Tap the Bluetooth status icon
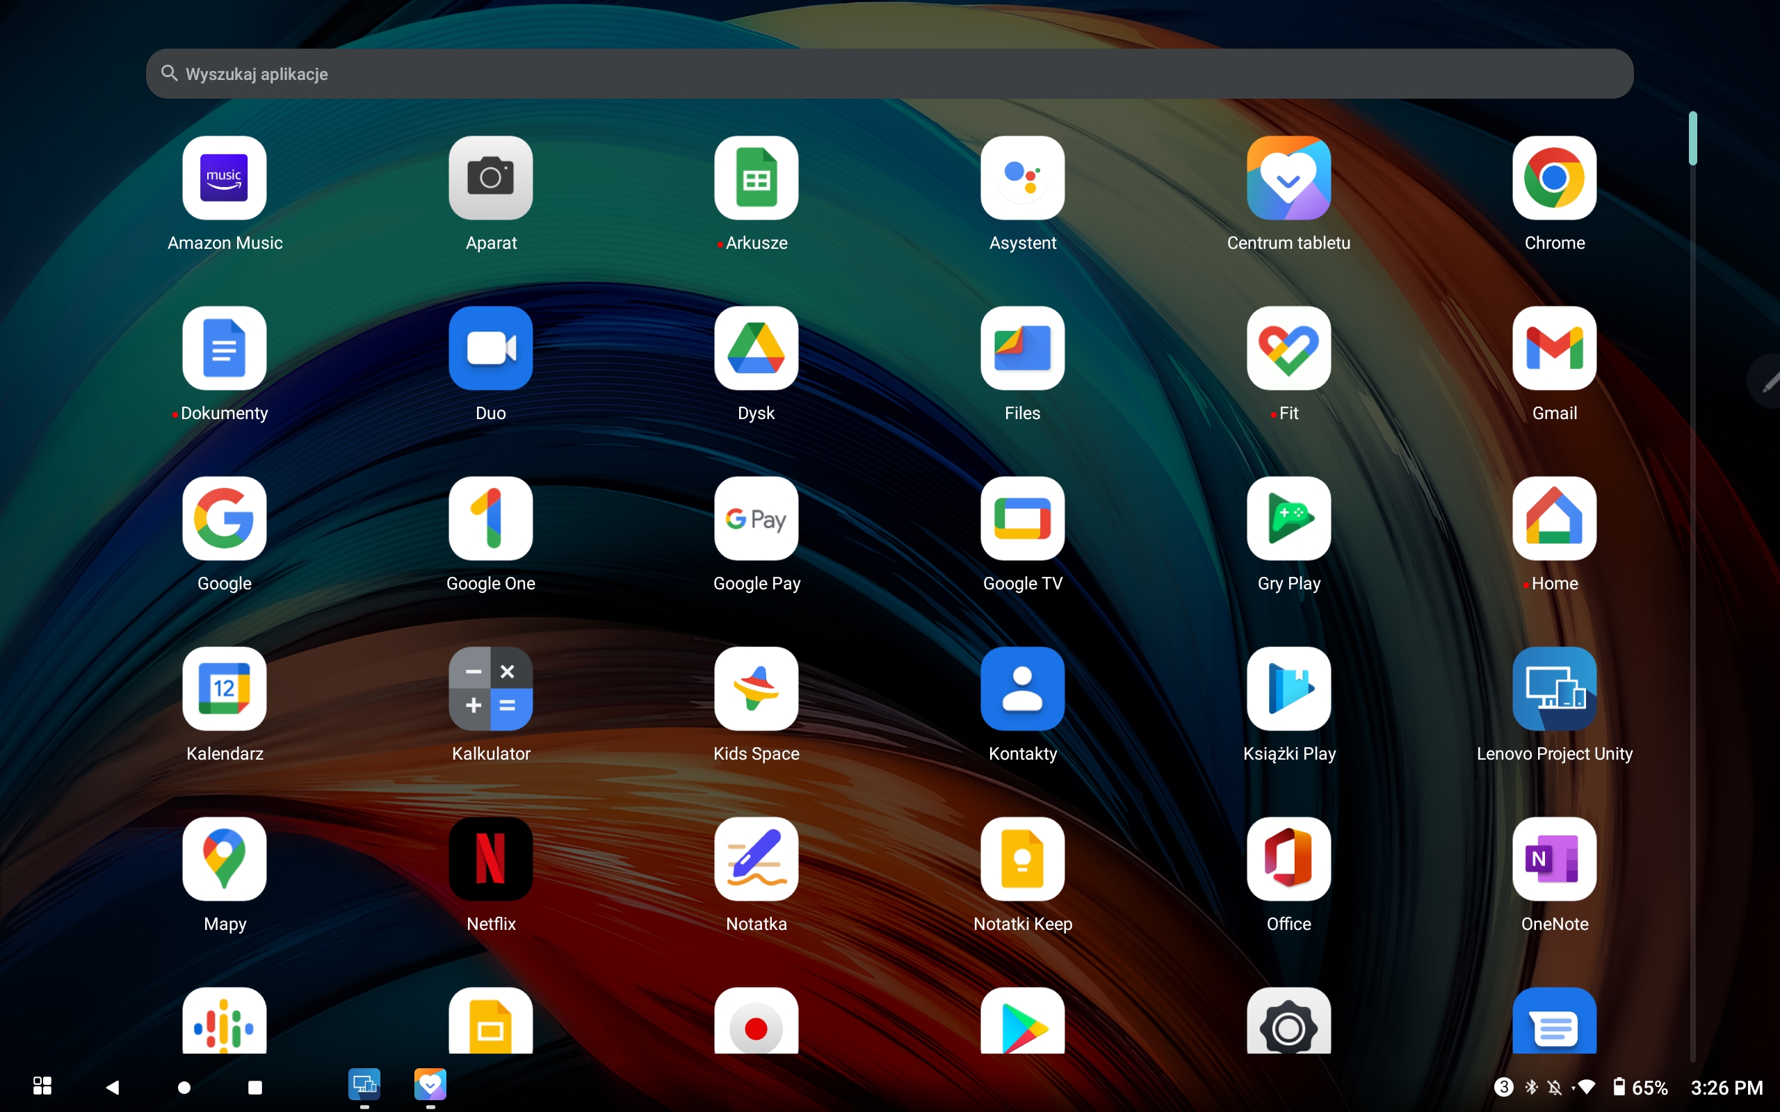The height and width of the screenshot is (1112, 1780). (x=1531, y=1086)
